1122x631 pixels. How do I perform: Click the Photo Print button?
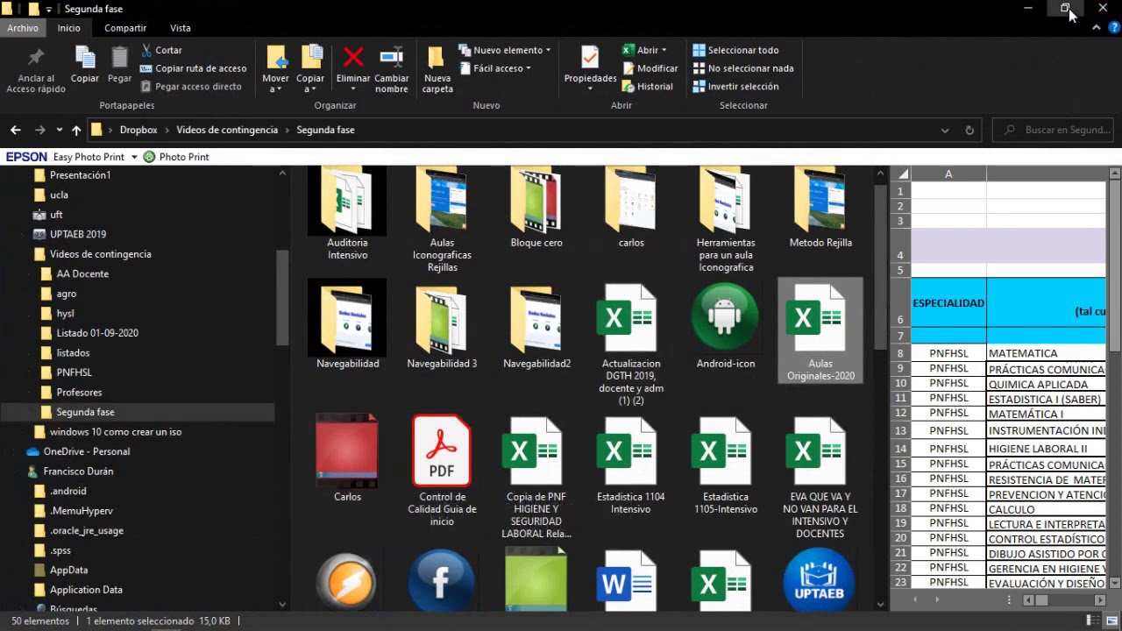point(176,157)
